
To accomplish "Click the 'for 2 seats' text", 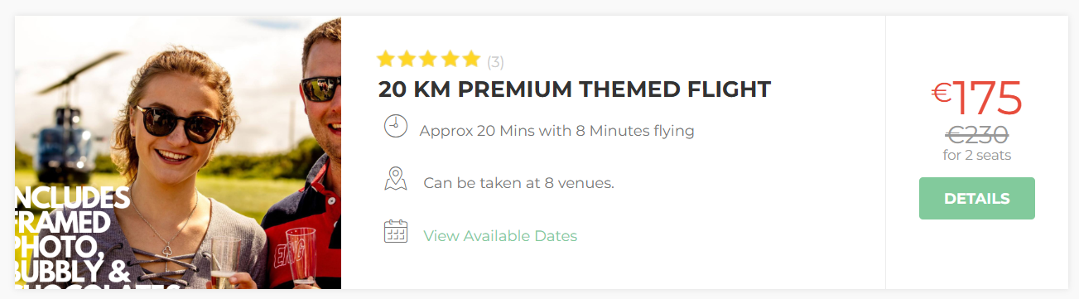I will pos(977,155).
